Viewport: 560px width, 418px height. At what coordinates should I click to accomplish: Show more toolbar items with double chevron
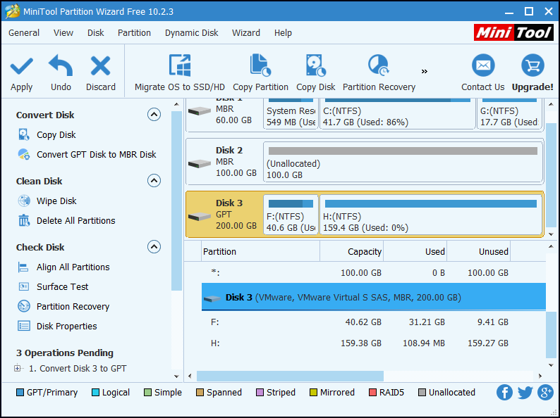point(425,72)
